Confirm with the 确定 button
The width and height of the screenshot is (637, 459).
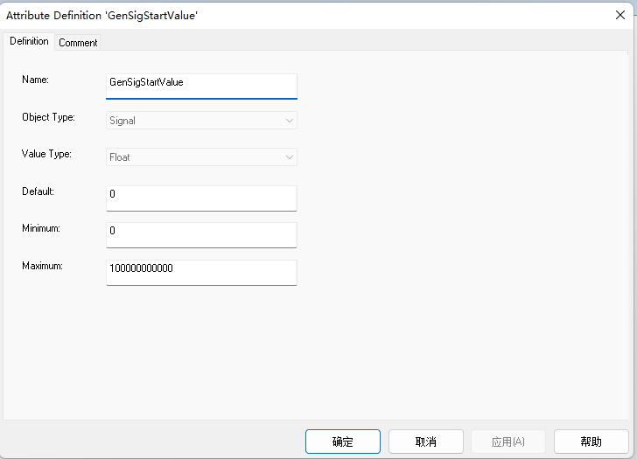coord(343,442)
